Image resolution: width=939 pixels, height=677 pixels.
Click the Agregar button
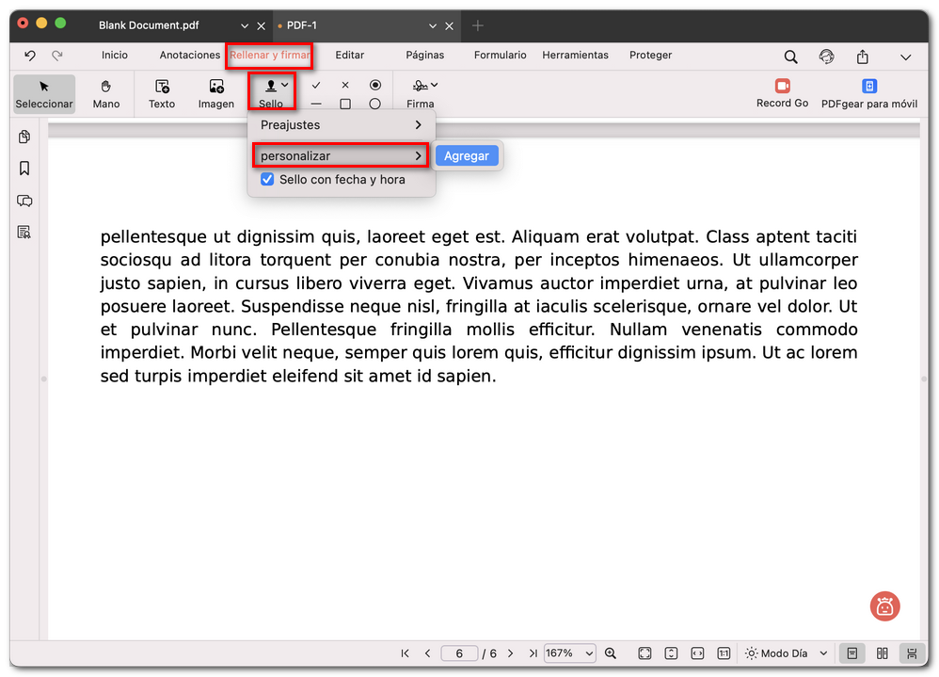click(x=467, y=156)
